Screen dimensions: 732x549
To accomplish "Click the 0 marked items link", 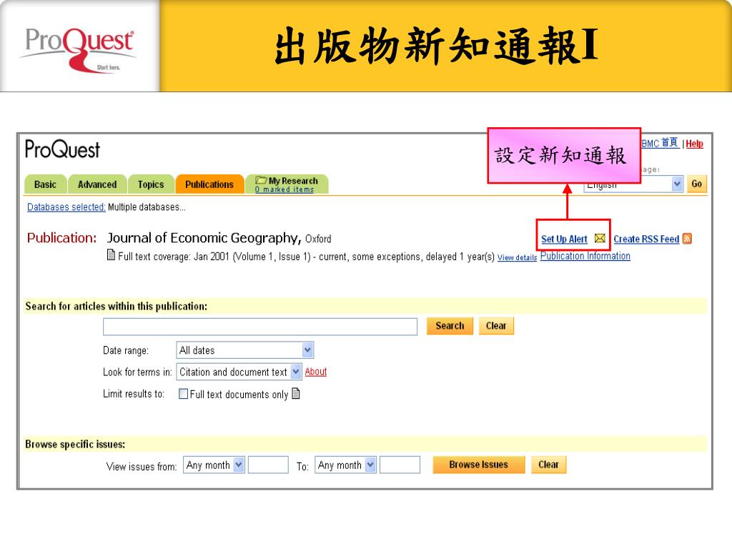I will pyautogui.click(x=285, y=189).
